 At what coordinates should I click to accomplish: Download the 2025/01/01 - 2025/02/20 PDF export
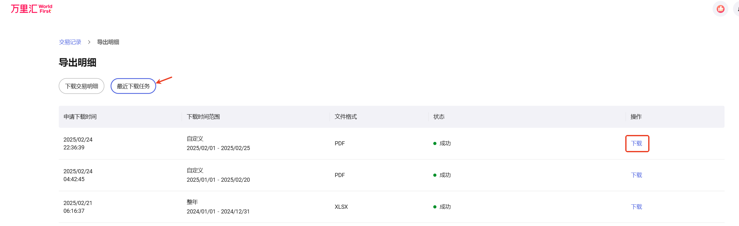tap(637, 175)
